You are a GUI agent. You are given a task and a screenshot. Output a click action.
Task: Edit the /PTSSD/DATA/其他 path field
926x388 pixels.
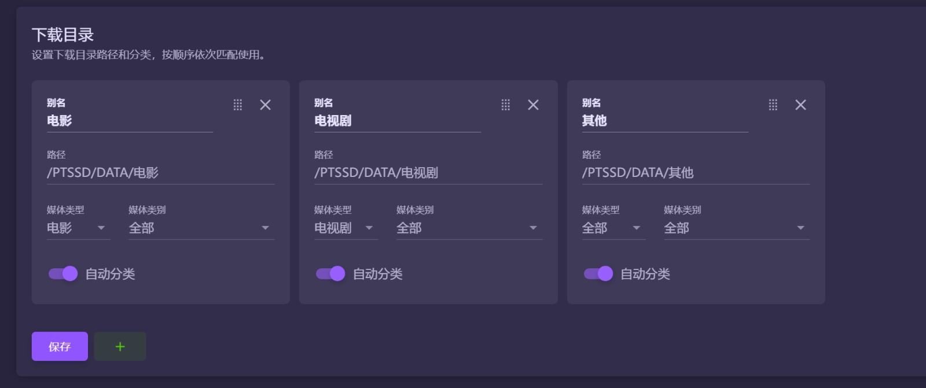coord(696,173)
